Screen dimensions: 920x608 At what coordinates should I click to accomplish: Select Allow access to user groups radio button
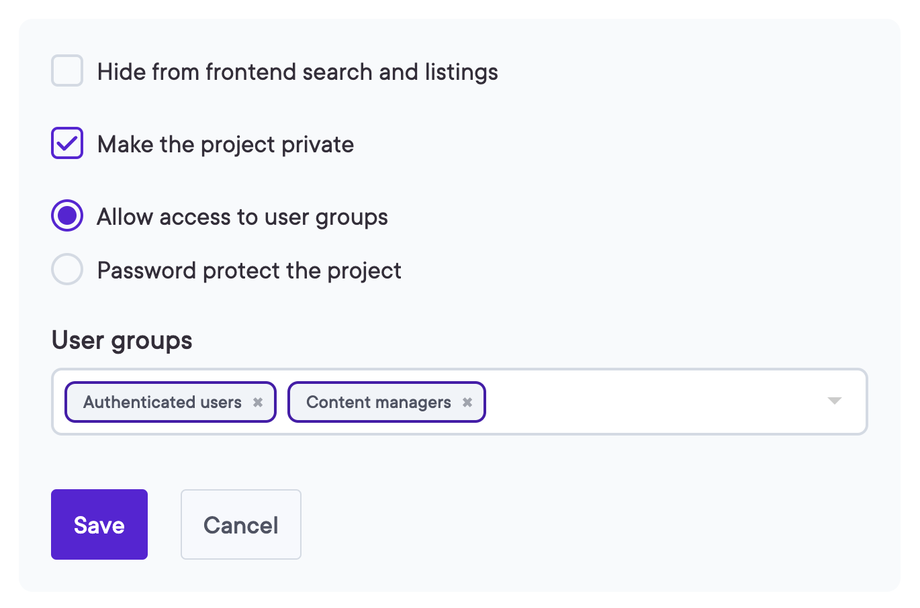pos(67,216)
